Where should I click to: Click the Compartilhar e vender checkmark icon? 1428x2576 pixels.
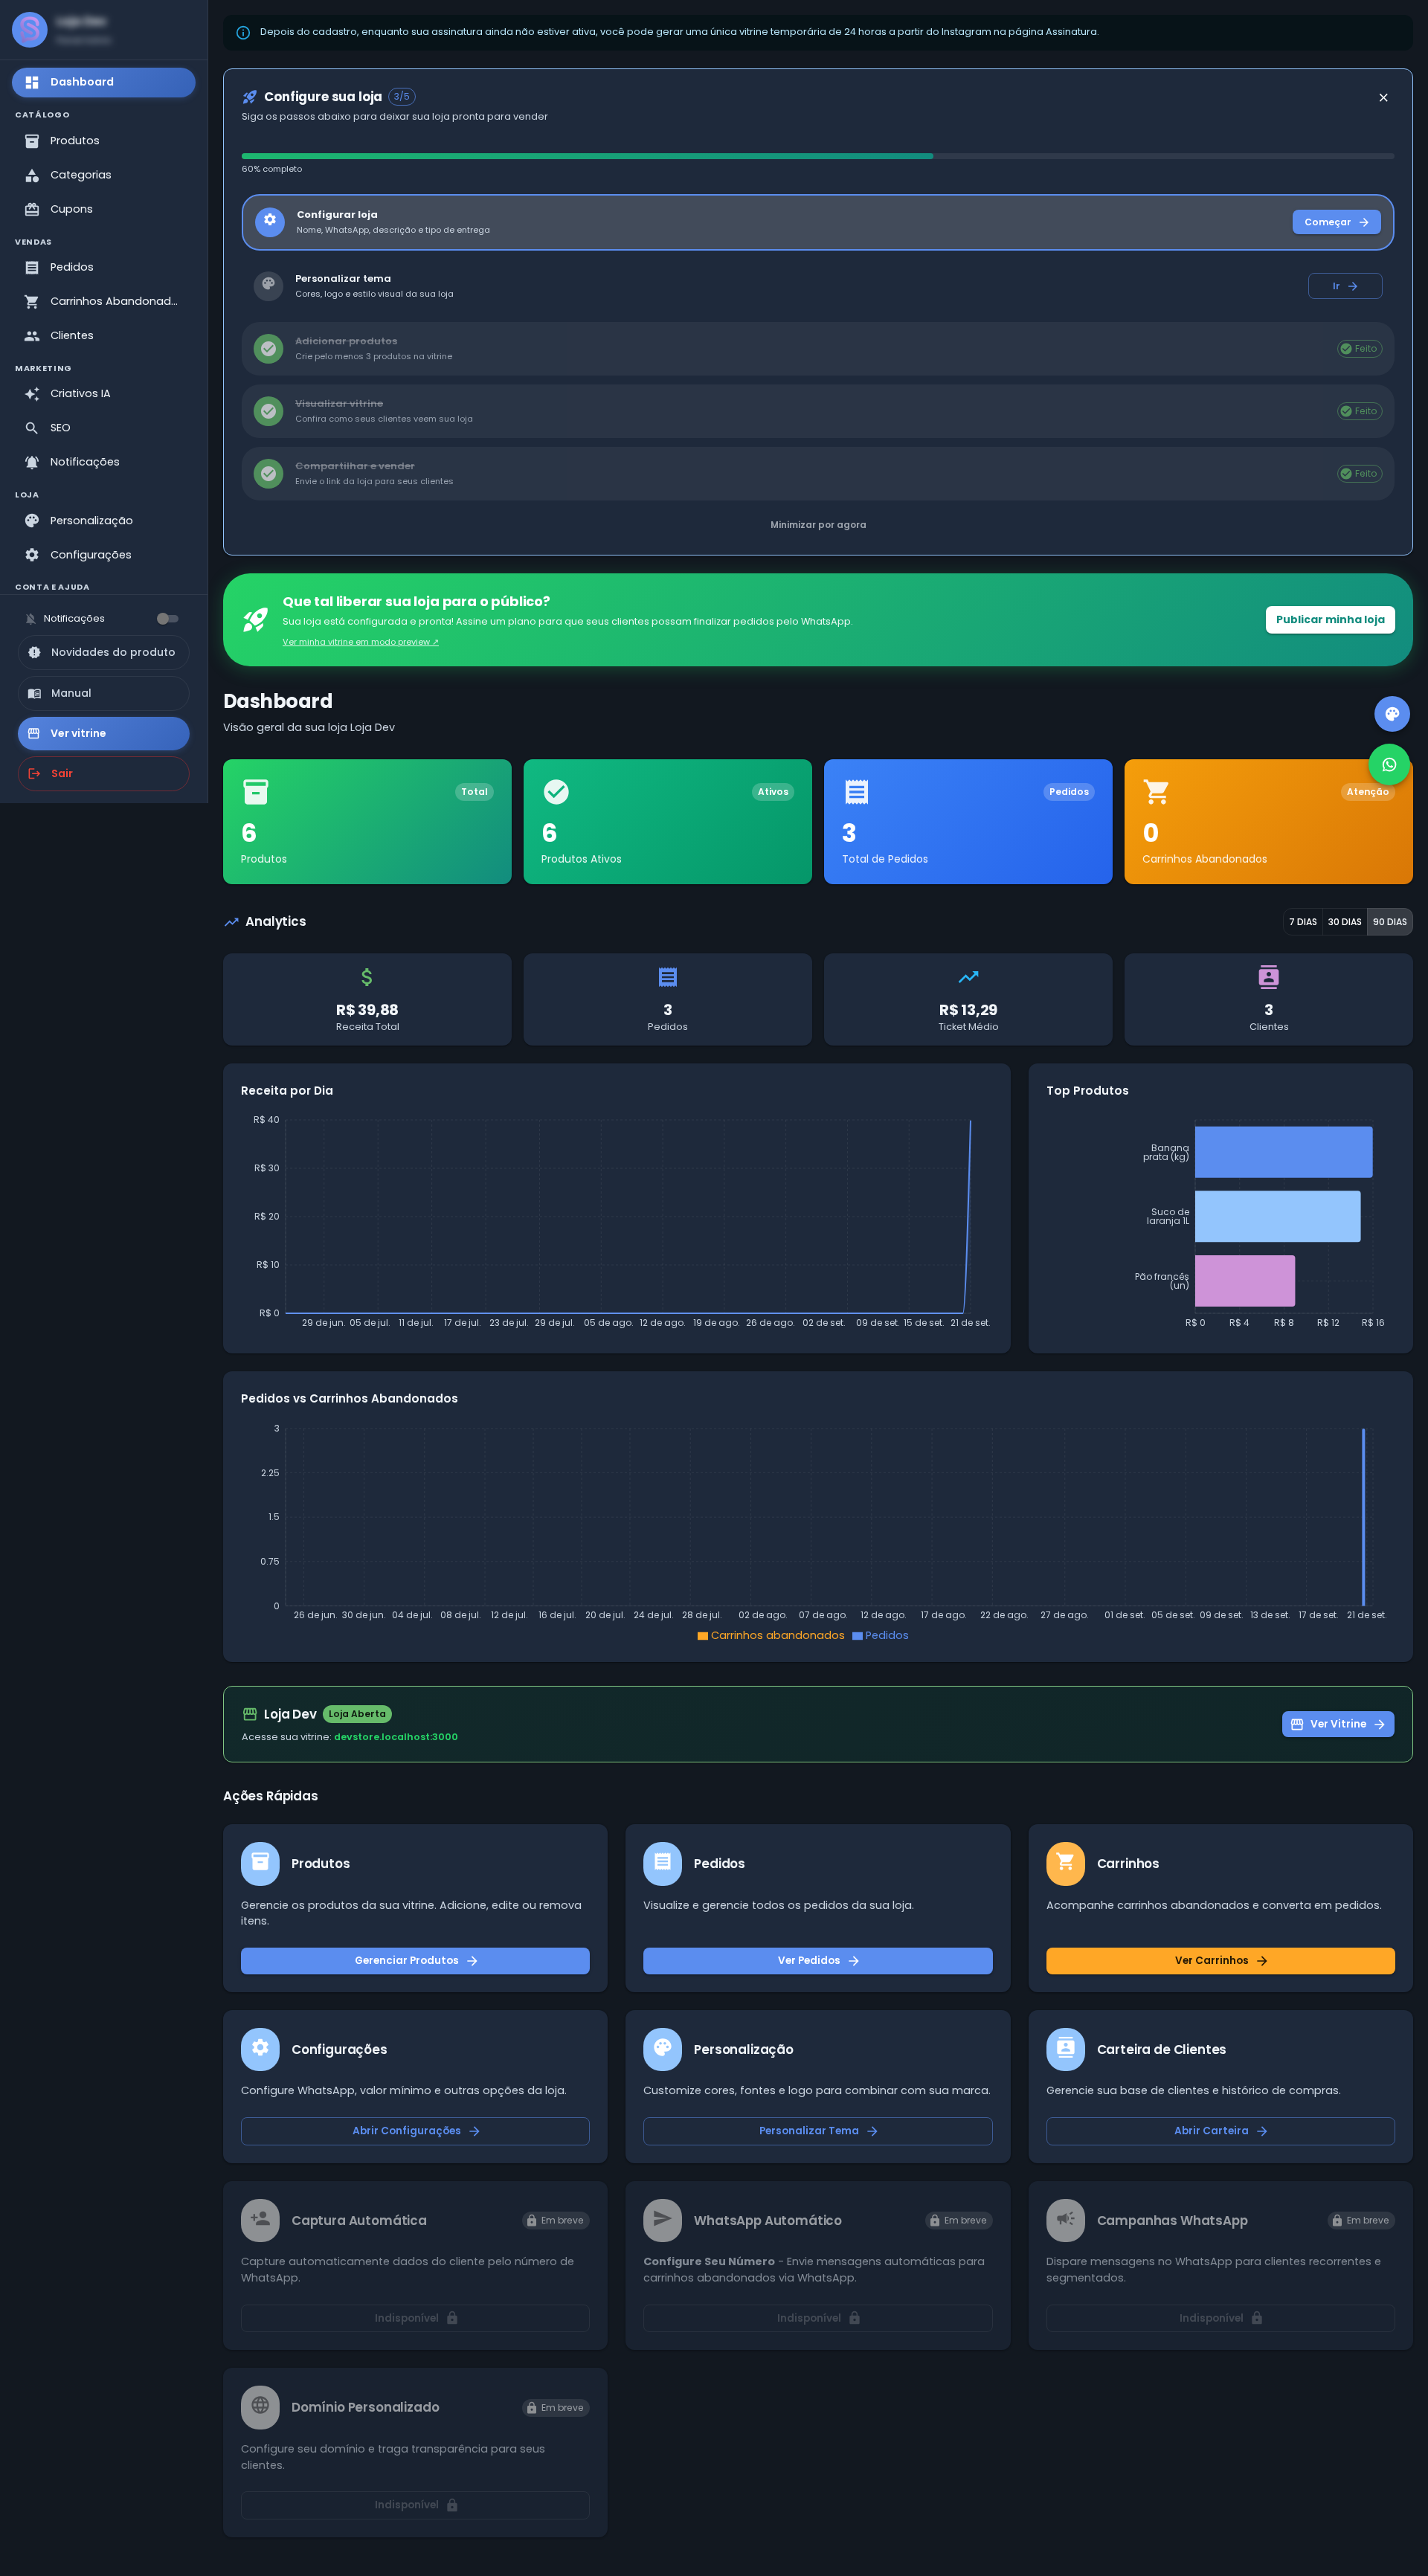268,473
